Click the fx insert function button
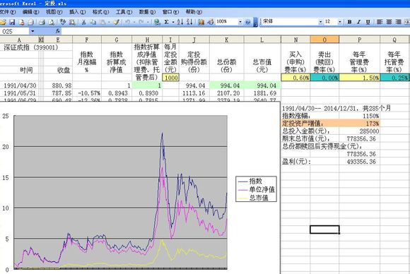This screenshot has height=274, width=410. tap(58, 31)
